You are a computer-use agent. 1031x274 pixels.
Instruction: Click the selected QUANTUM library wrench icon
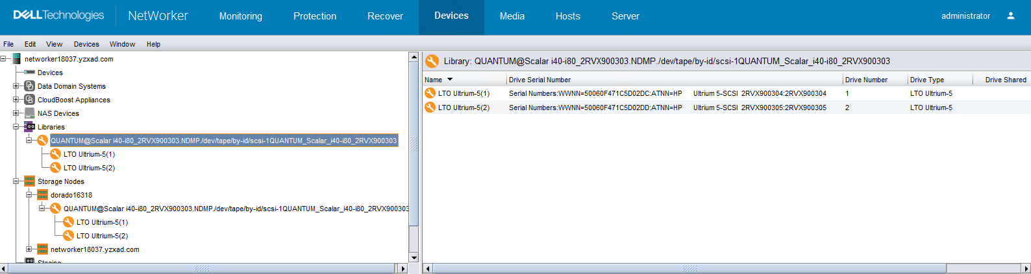[42, 141]
